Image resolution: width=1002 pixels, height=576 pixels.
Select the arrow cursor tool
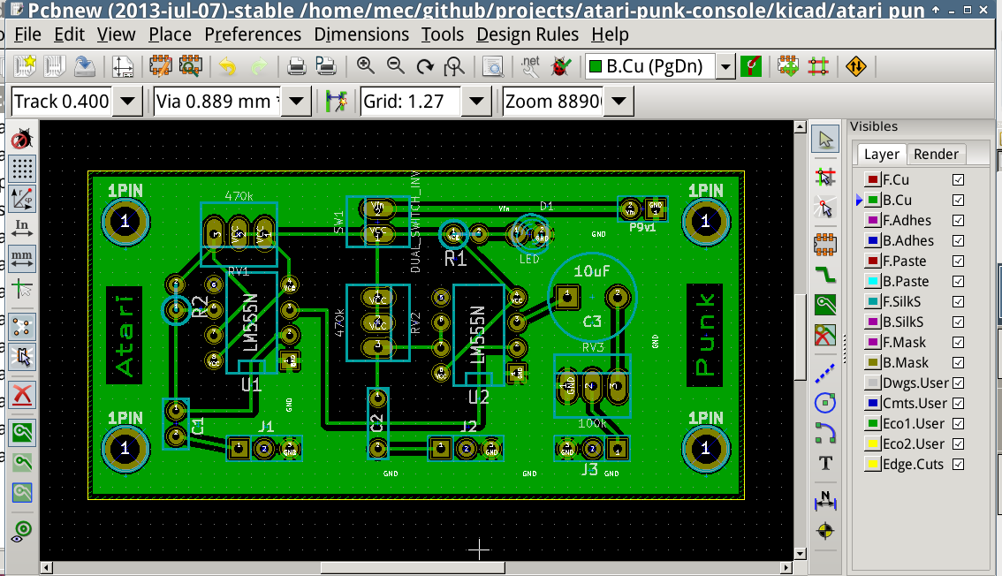coord(825,139)
